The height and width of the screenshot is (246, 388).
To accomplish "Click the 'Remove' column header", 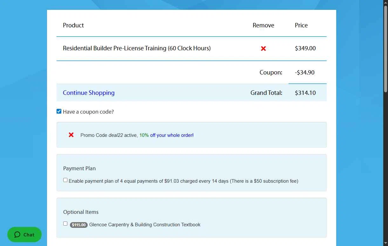I will 263,25.
